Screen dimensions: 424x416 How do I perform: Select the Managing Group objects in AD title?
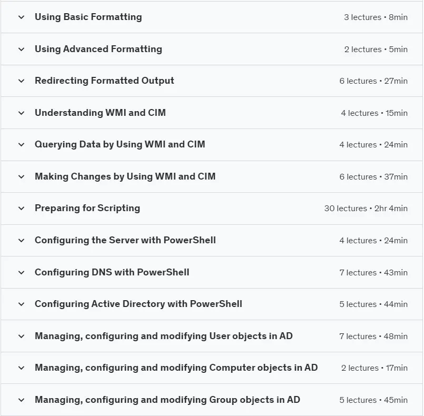click(167, 400)
